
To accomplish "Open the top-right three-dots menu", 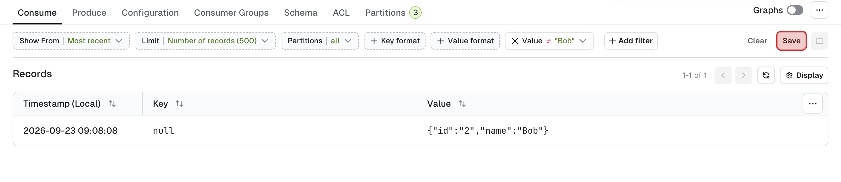I will [820, 10].
